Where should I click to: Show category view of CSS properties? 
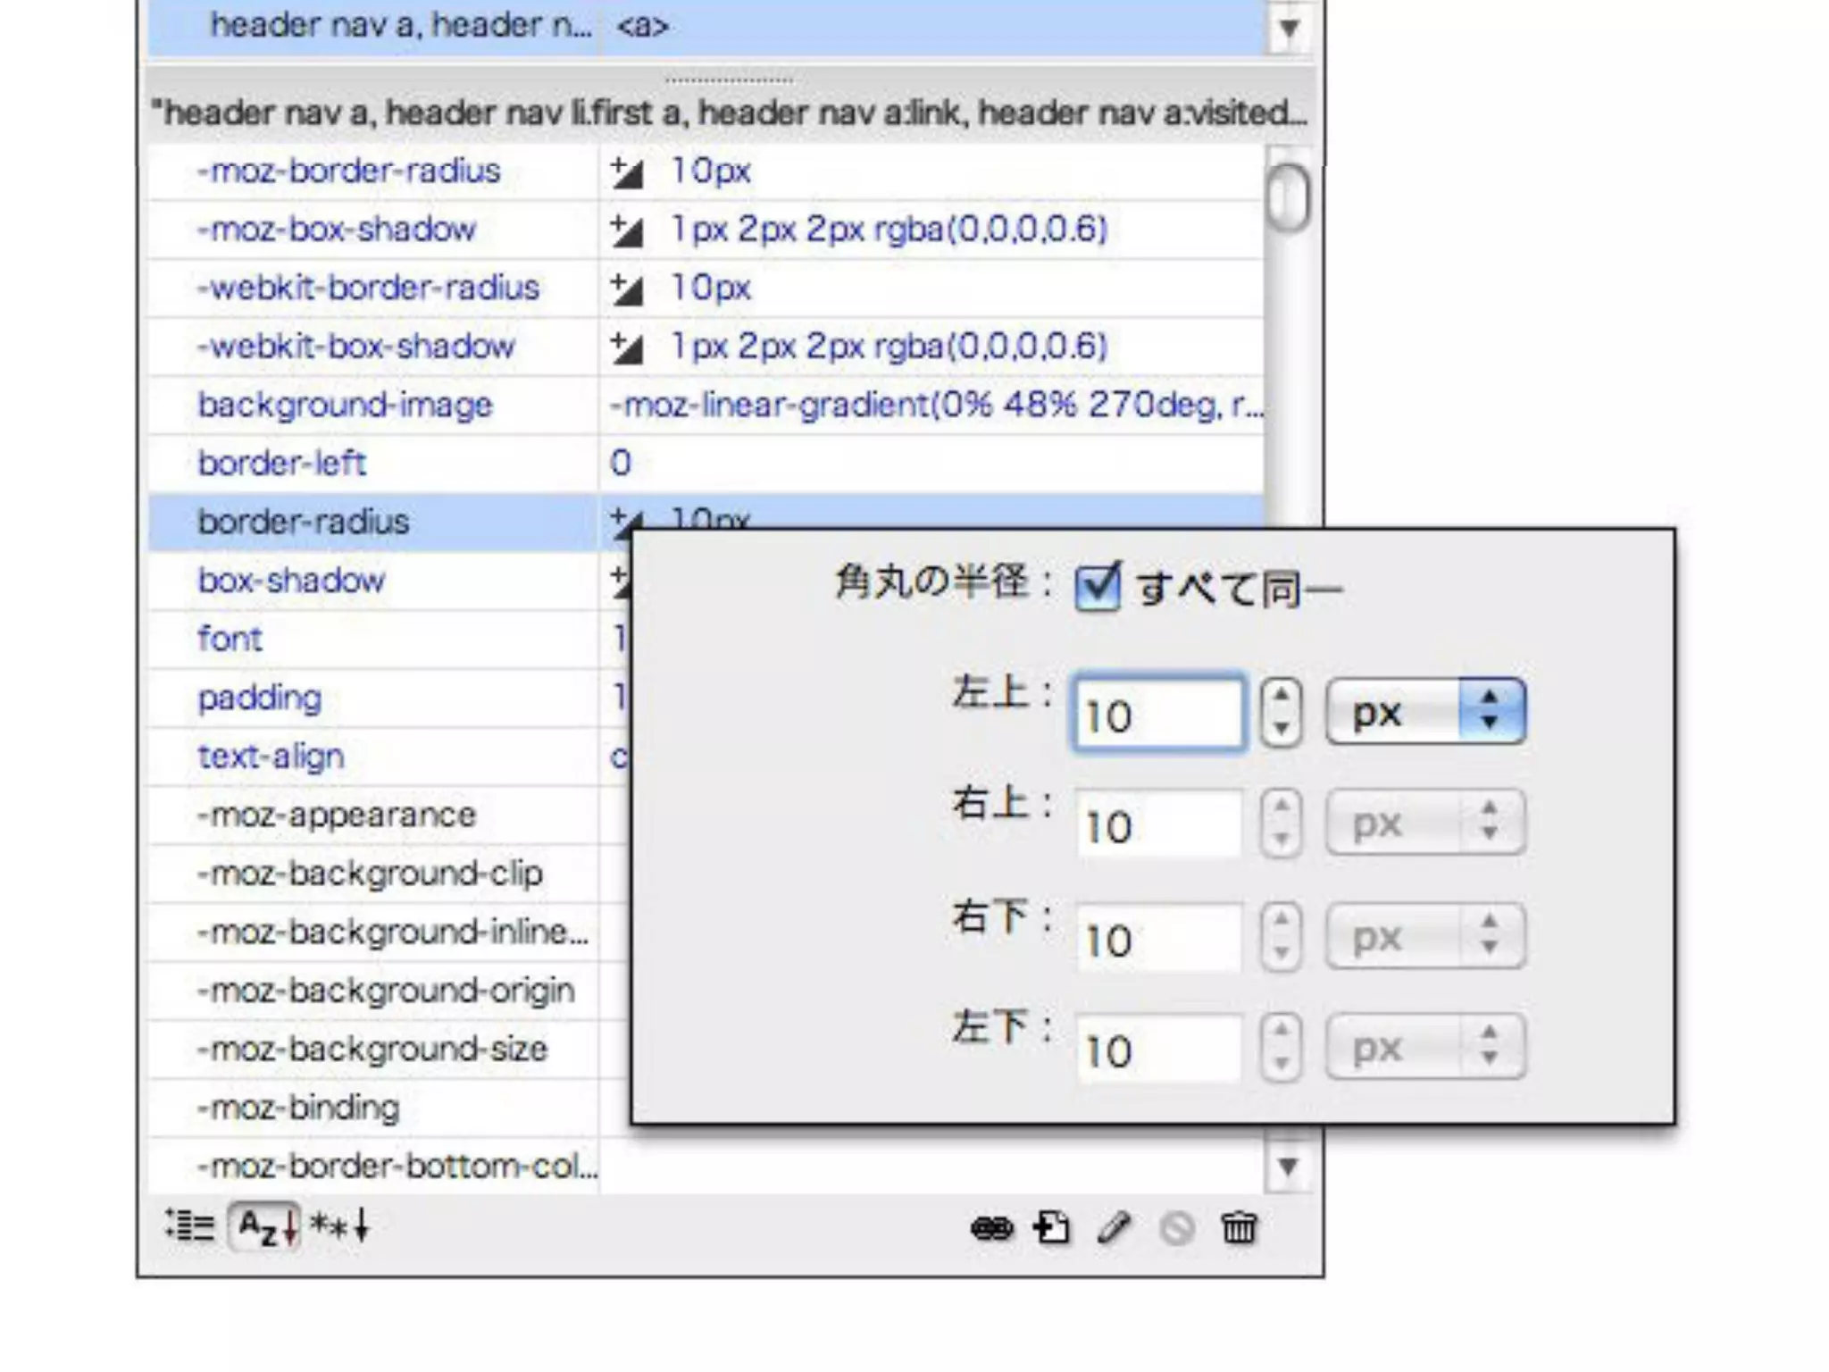190,1226
